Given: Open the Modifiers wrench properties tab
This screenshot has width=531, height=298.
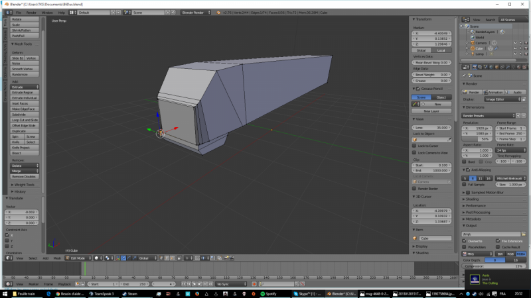Looking at the screenshot, I should 508,67.
